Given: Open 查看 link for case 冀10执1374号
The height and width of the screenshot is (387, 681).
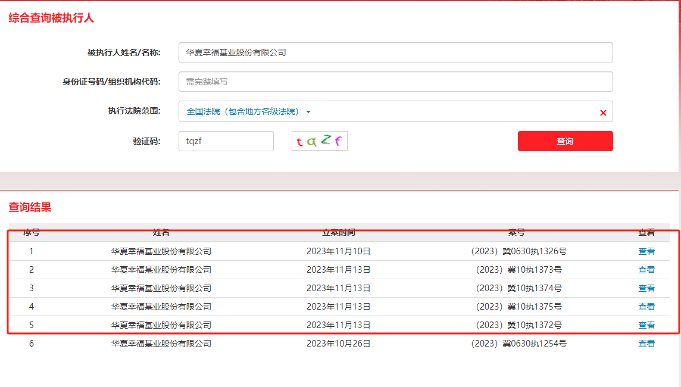Looking at the screenshot, I should click(646, 288).
